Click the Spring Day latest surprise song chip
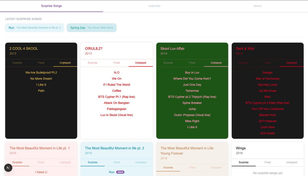This screenshot has height=176, width=308. tap(92, 28)
